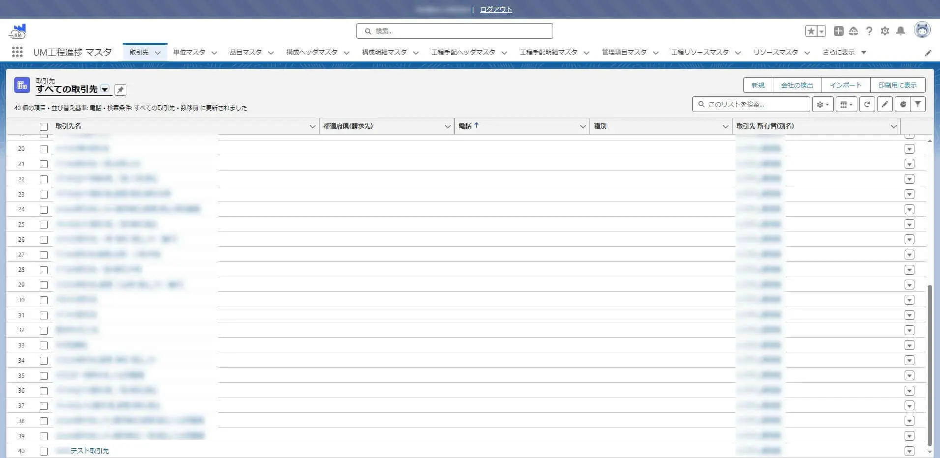Pin this list view with pin icon
Screen dimensions: 940x458
click(120, 90)
